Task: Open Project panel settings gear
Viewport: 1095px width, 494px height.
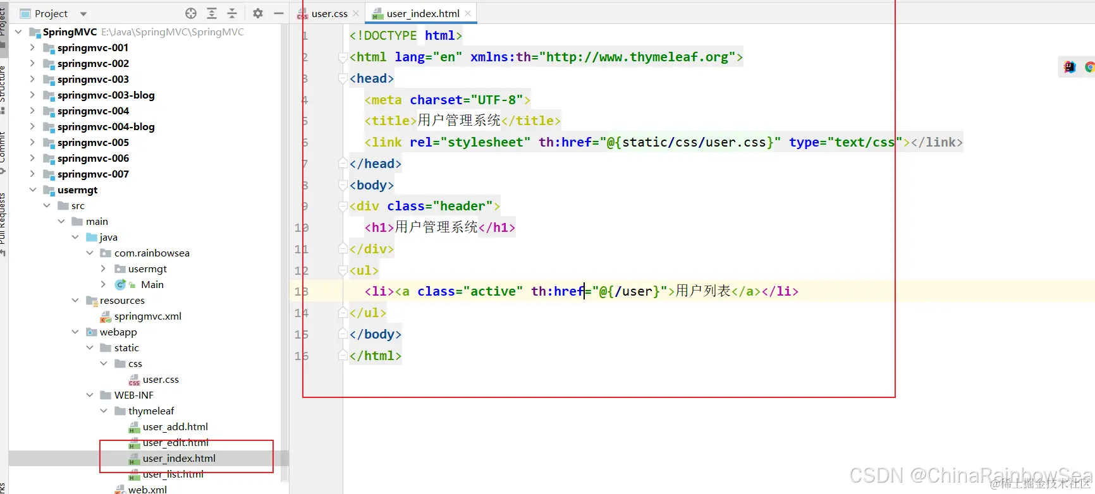Action: (x=258, y=13)
